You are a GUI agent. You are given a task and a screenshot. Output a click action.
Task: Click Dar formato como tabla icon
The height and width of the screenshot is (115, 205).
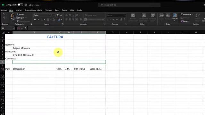pos(144,15)
